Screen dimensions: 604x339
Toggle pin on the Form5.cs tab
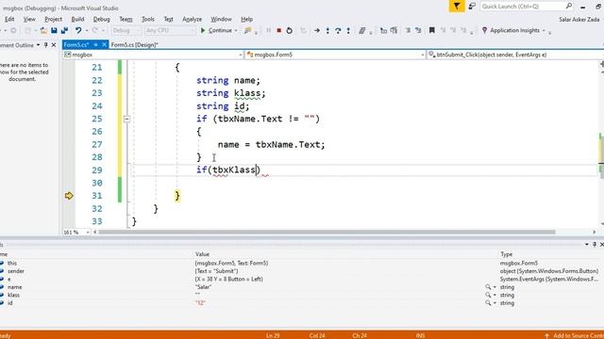pyautogui.click(x=95, y=45)
